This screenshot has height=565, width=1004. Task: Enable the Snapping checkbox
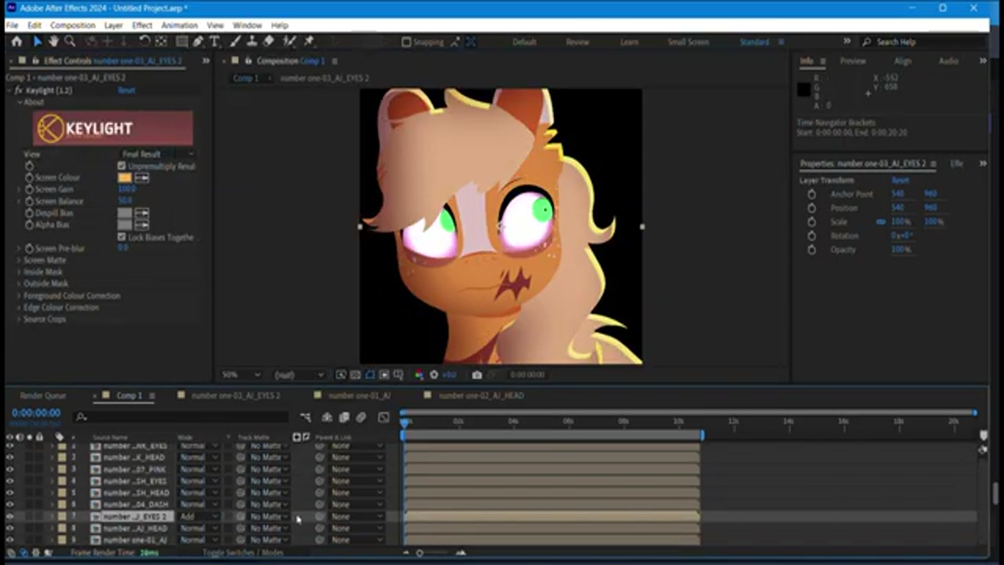pos(407,42)
